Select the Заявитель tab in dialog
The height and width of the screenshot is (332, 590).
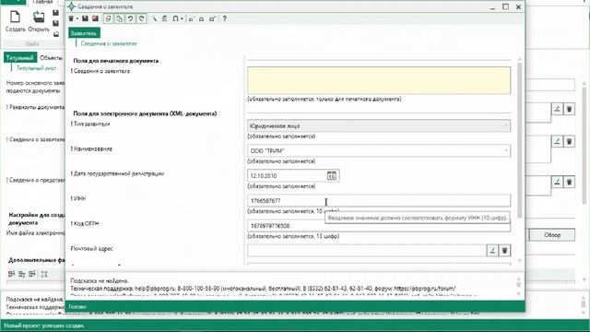click(x=84, y=33)
